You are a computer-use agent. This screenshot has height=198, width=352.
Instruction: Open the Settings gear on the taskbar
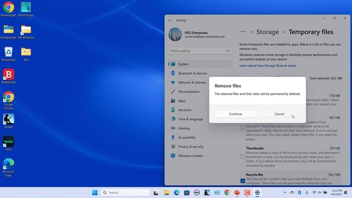coord(257,193)
